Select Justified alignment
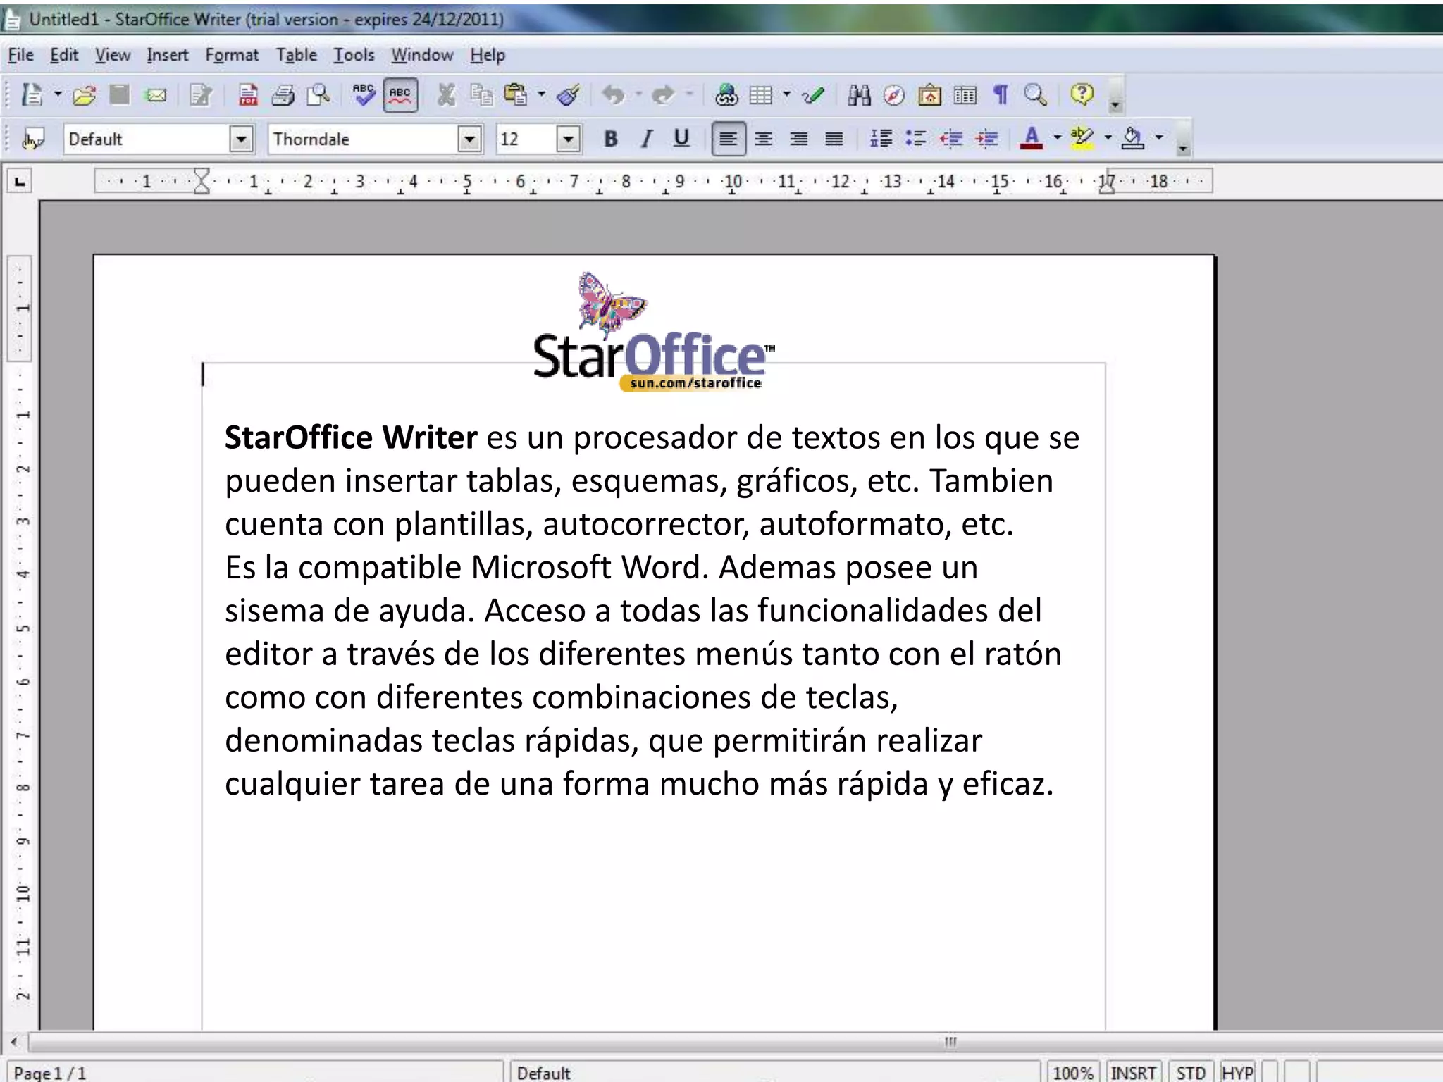 coord(834,139)
